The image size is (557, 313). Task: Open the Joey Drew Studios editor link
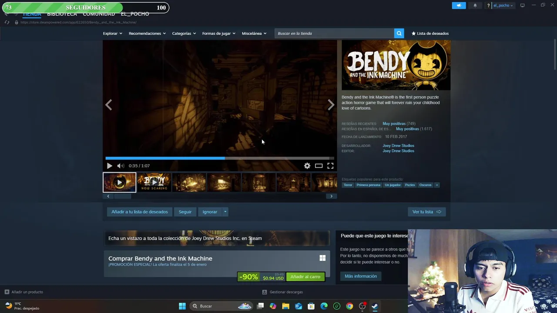398,151
